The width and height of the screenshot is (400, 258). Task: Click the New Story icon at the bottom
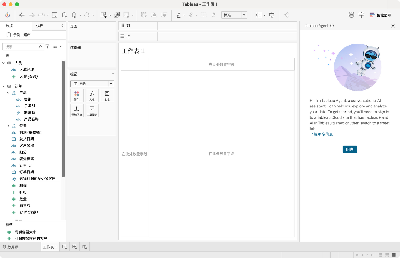(84, 247)
